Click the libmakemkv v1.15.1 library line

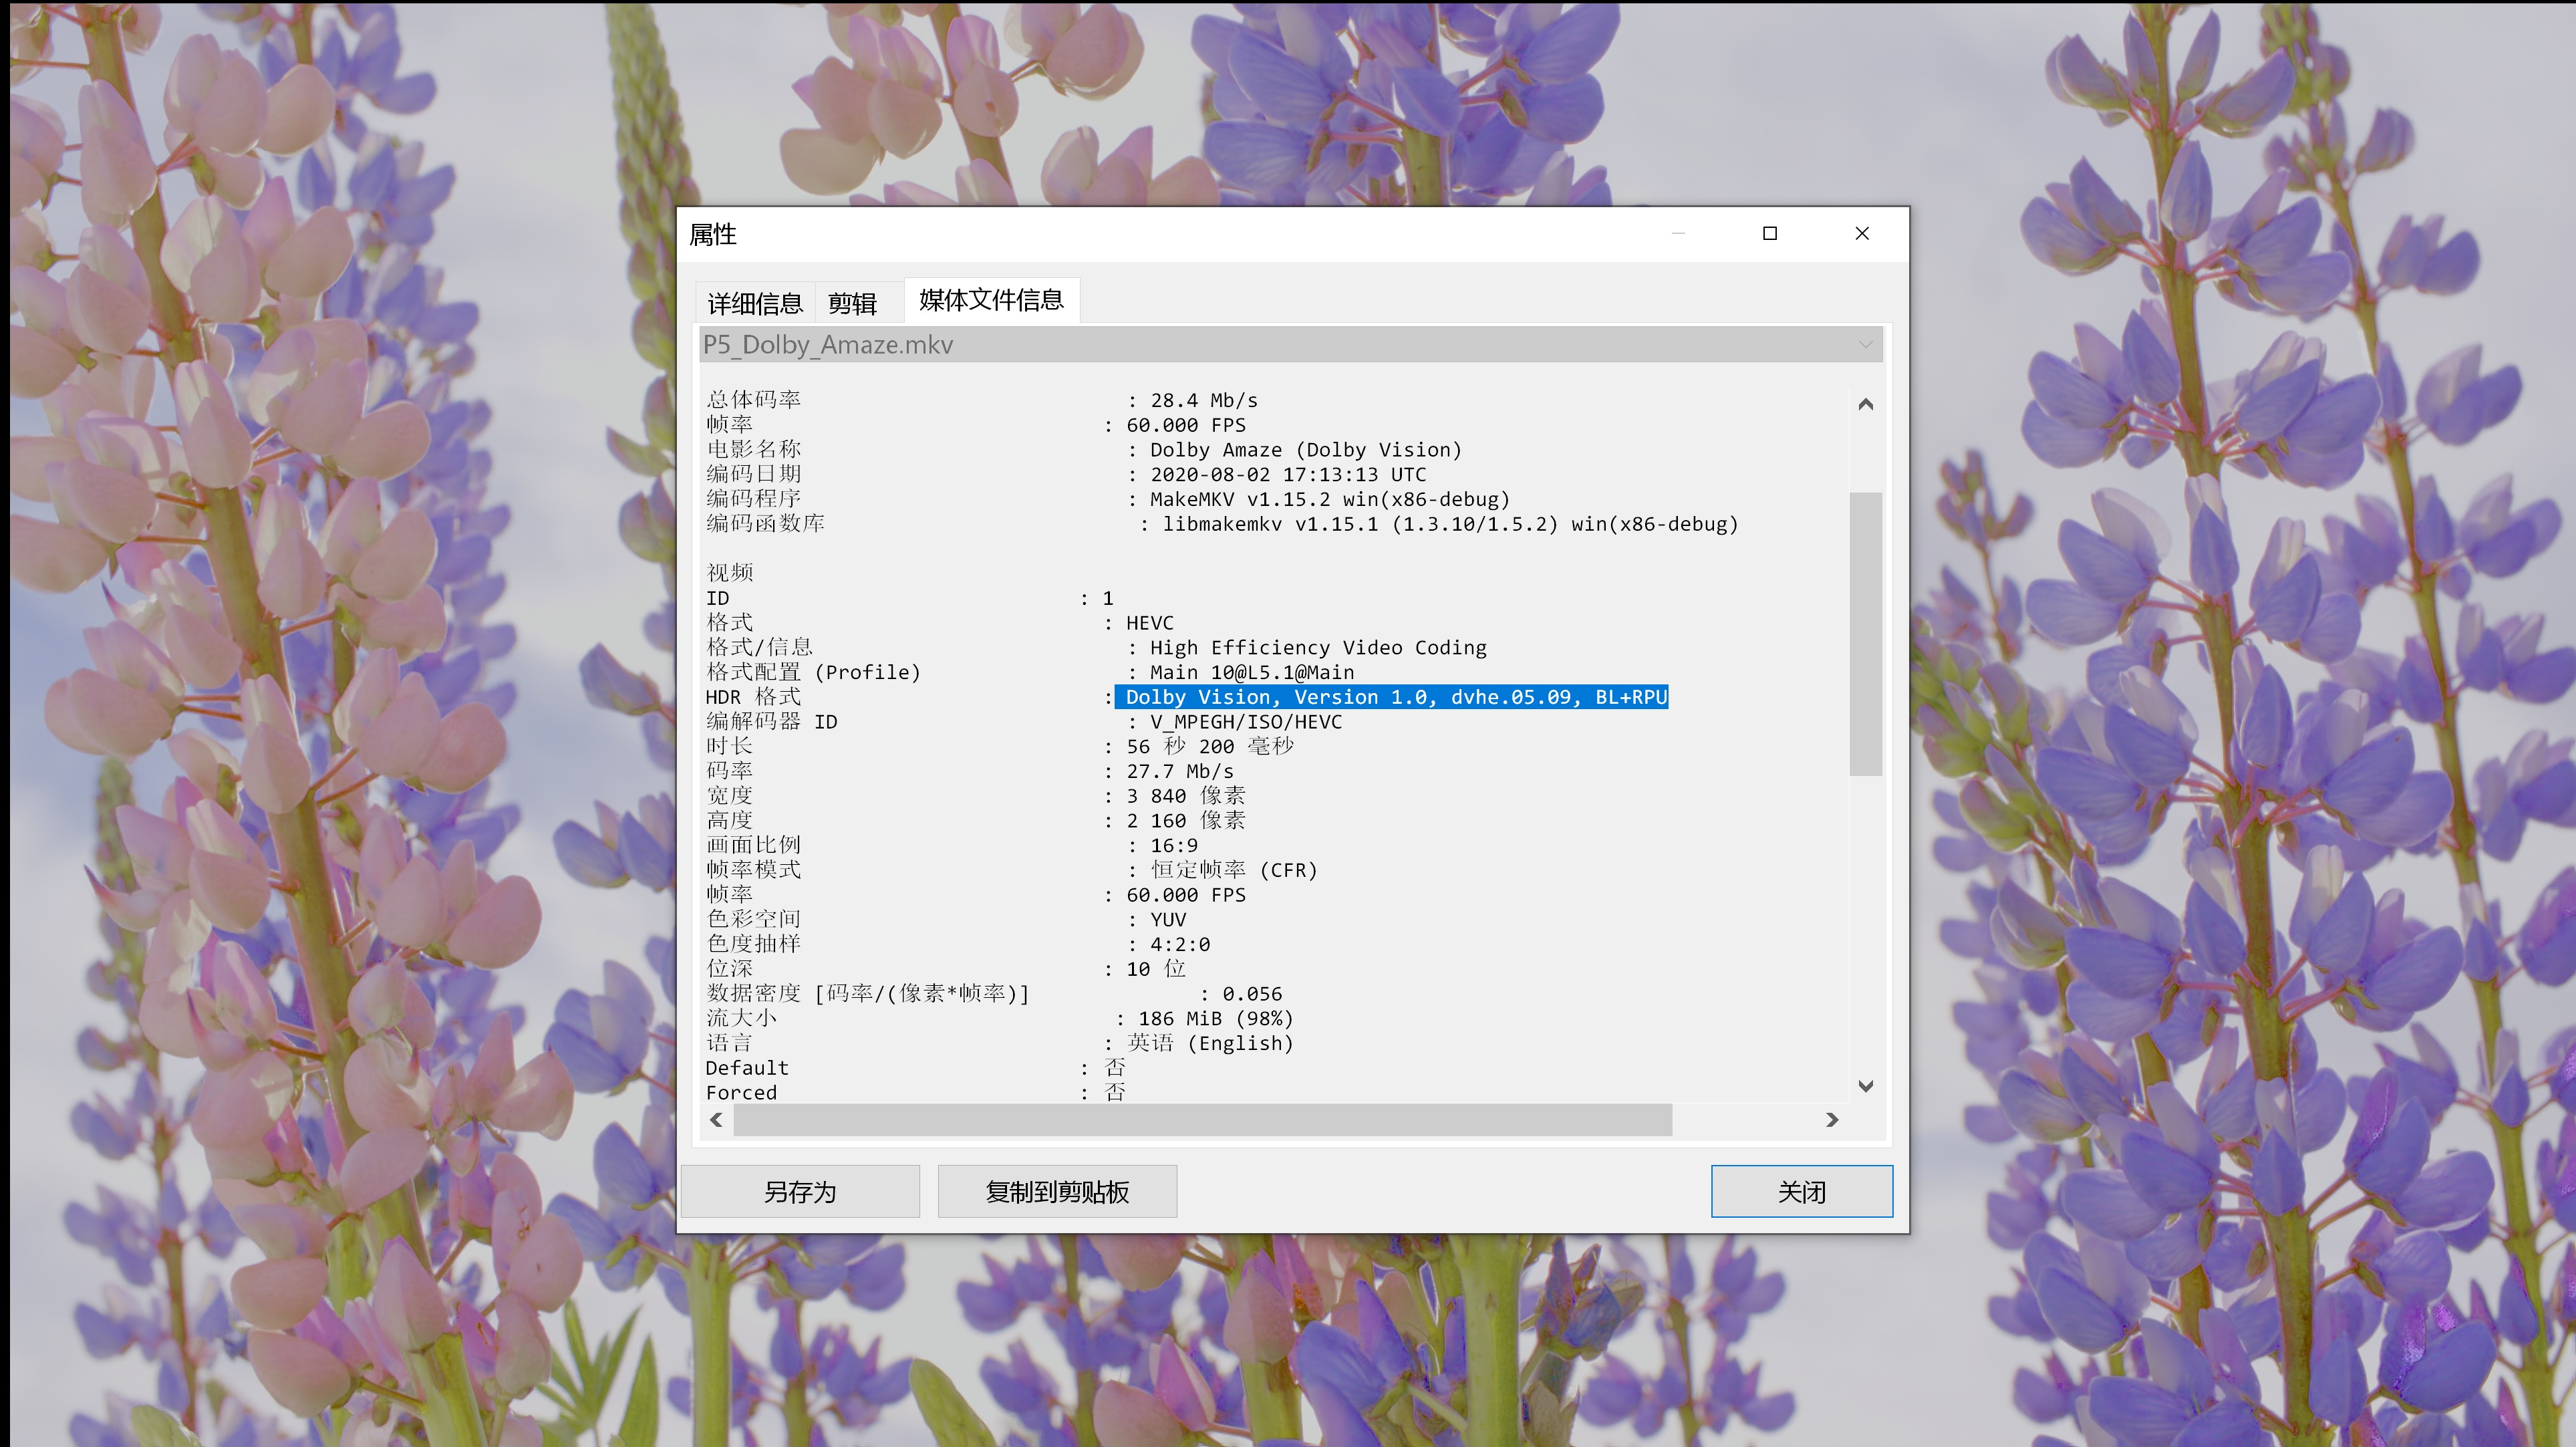[x=1450, y=524]
